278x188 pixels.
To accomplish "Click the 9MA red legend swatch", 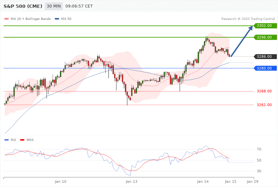I will point(22,140).
